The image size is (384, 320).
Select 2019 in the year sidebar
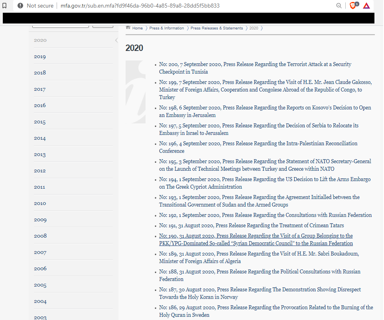tap(40, 57)
